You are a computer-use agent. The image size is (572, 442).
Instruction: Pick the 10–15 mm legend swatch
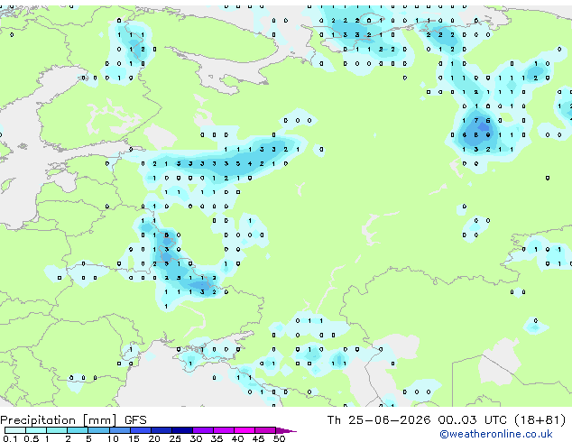coord(119,430)
